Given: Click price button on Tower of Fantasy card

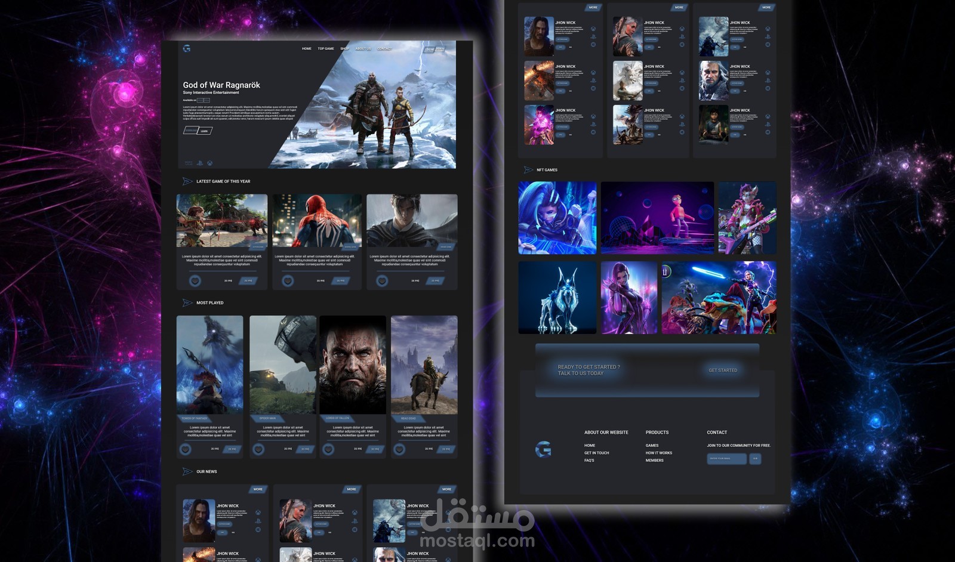Looking at the screenshot, I should point(232,449).
